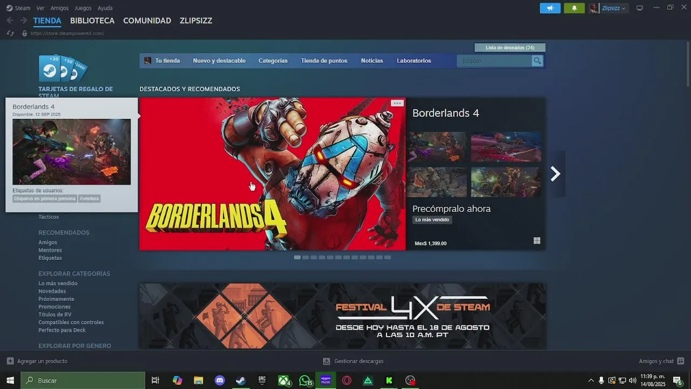Expand Nuevo y destacable menu
This screenshot has height=389, width=691.
(219, 61)
